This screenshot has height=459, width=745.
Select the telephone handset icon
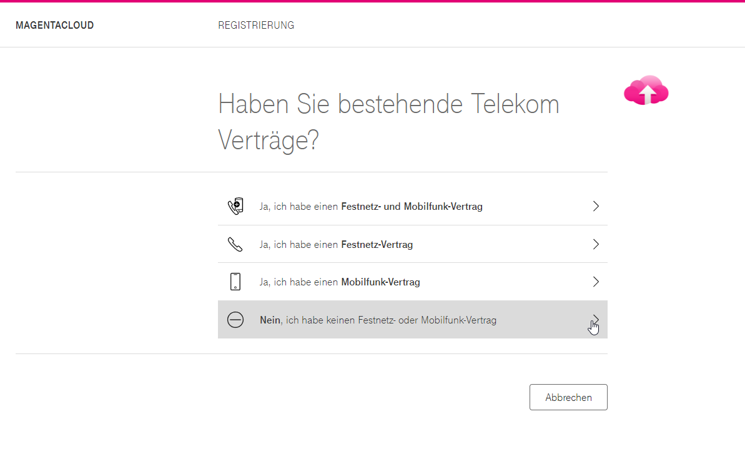tap(235, 244)
